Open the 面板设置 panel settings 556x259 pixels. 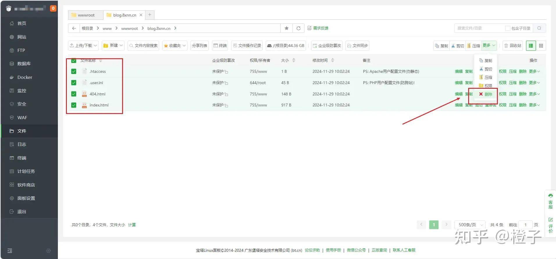pos(26,198)
